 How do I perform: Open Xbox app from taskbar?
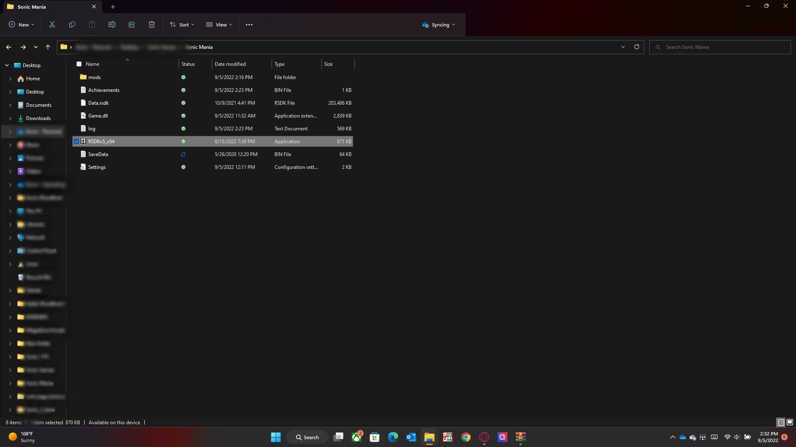tap(357, 437)
